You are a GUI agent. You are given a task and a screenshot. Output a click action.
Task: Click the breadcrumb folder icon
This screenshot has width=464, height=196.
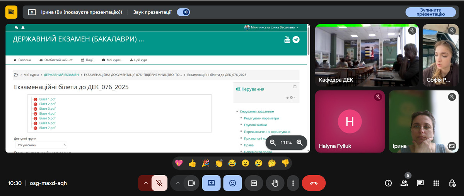tap(16, 75)
